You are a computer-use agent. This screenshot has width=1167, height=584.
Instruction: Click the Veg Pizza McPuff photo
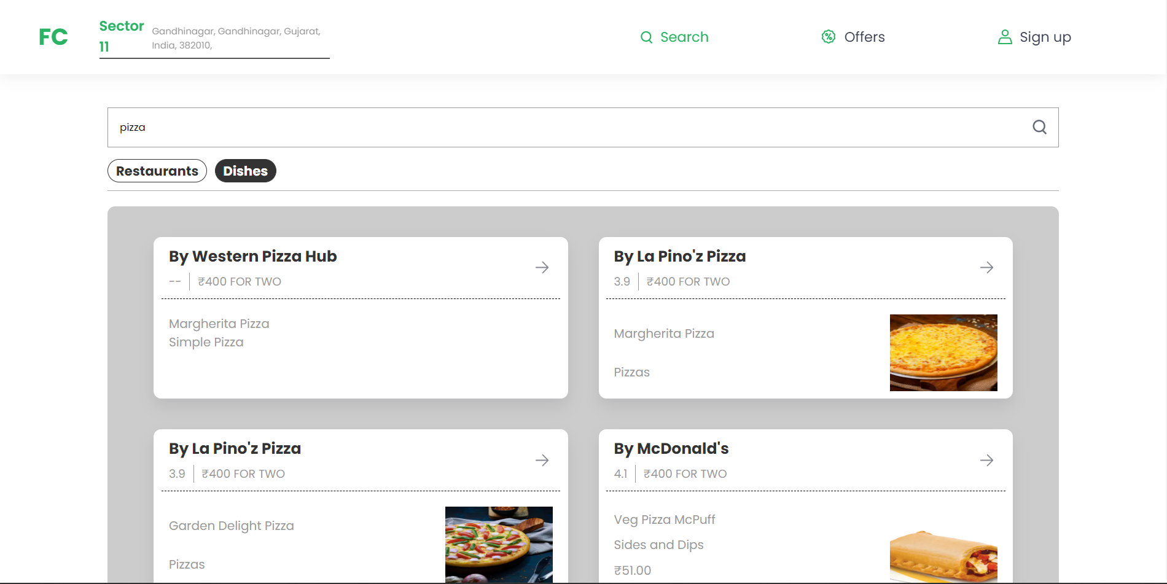point(943,556)
